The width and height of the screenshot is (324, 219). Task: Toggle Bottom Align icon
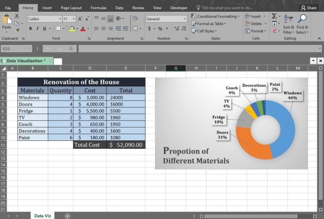111,19
